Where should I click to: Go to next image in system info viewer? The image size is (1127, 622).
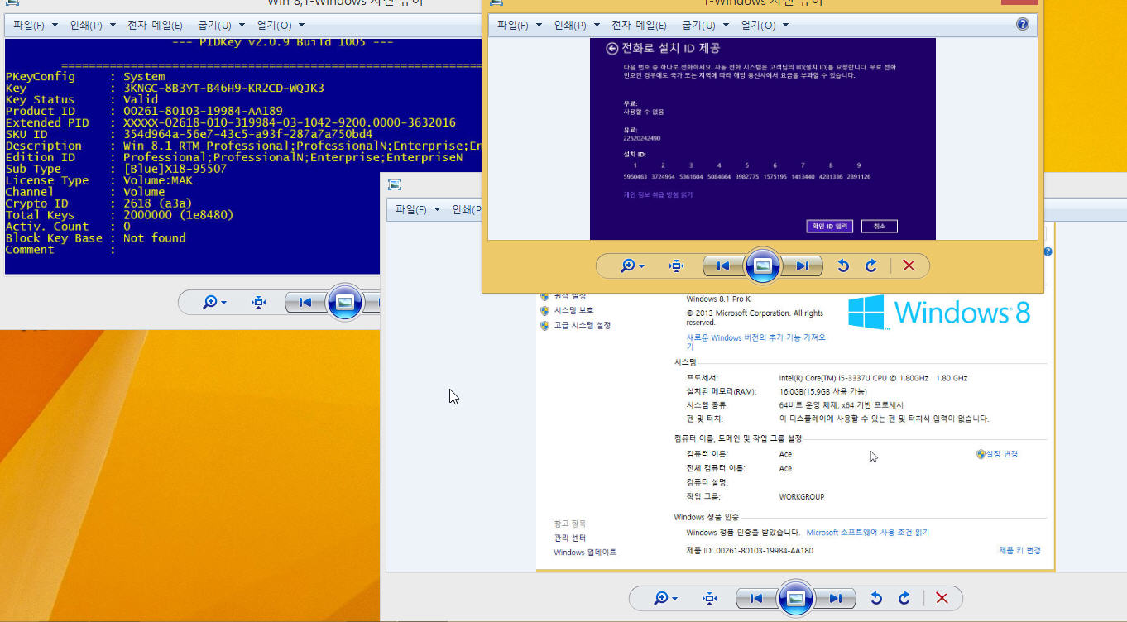(835, 598)
